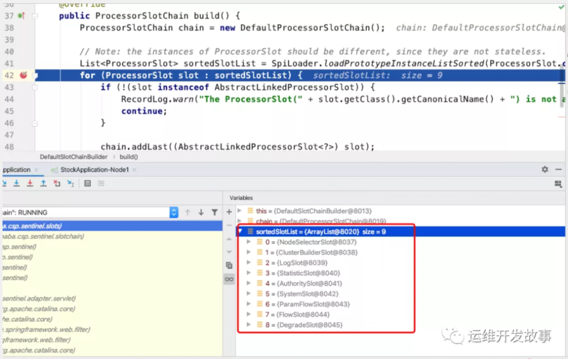The width and height of the screenshot is (568, 359).
Task: Open debug panel settings gear
Action: pyautogui.click(x=545, y=169)
